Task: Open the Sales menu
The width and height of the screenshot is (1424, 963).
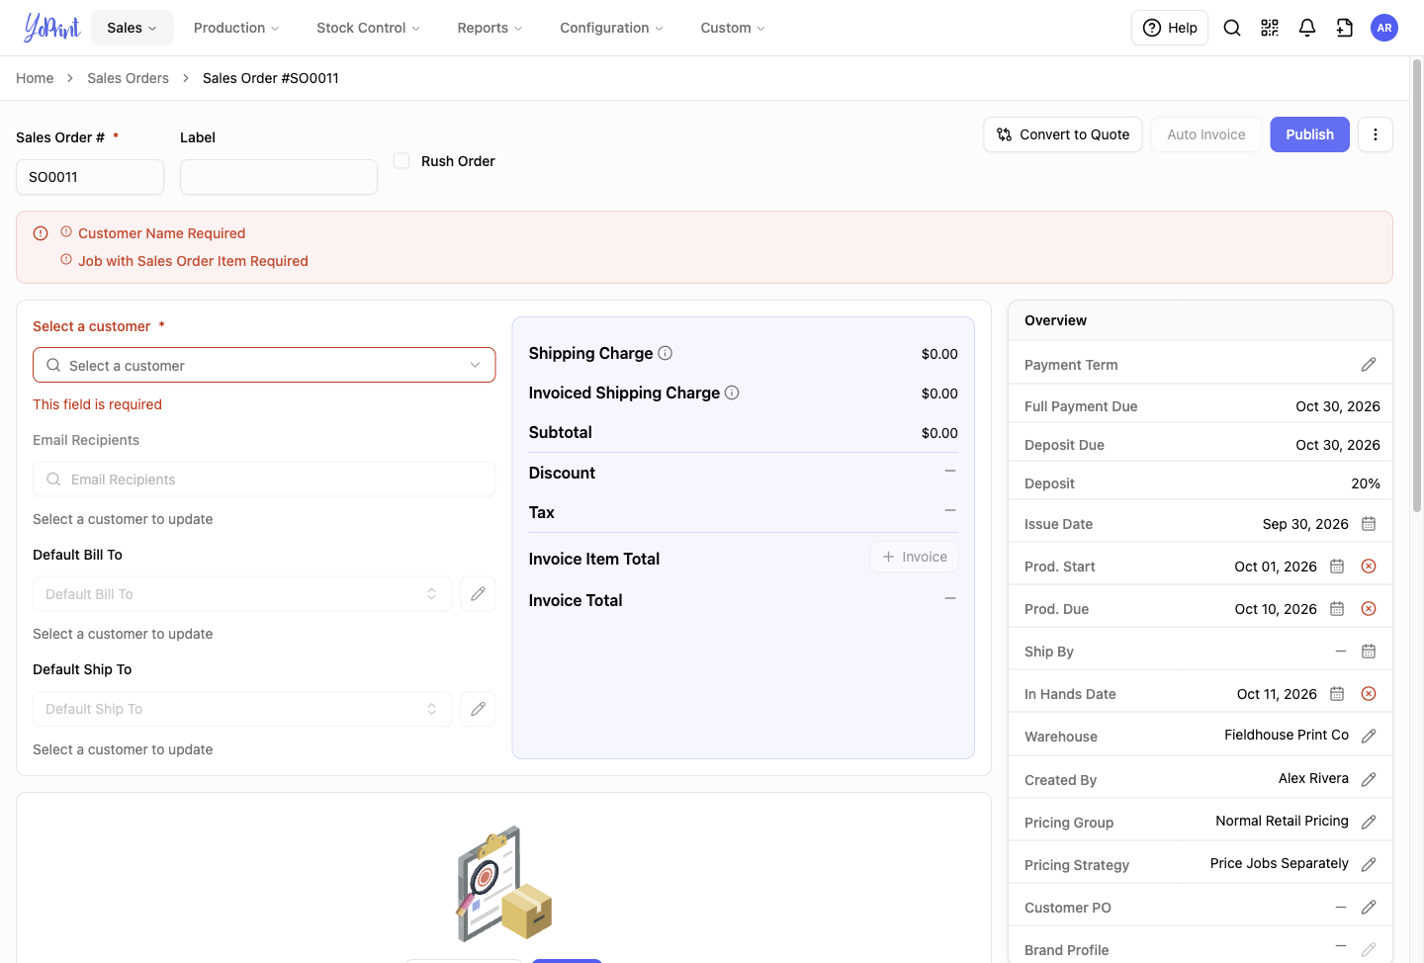Action: 133,28
